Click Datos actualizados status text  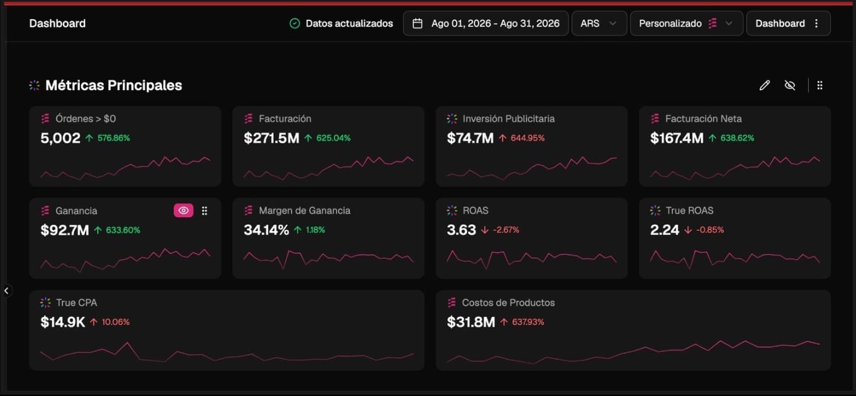(349, 23)
